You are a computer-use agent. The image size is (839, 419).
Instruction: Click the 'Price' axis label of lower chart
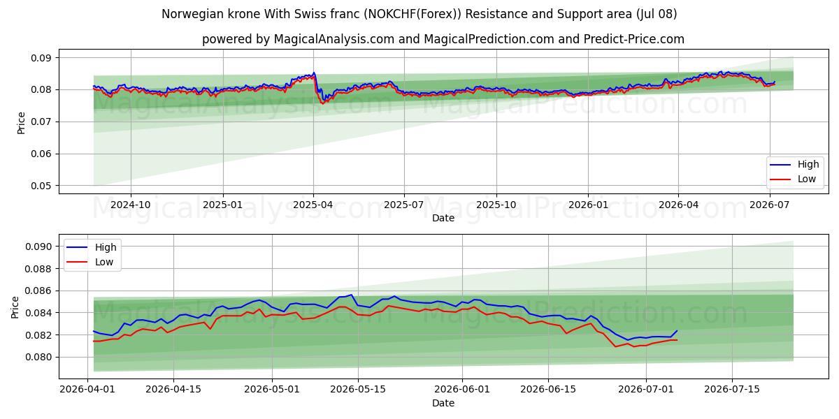click(x=15, y=307)
